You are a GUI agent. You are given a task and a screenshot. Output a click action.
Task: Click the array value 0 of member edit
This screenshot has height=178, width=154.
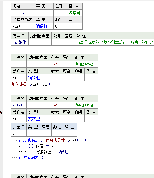pos(60,26)
